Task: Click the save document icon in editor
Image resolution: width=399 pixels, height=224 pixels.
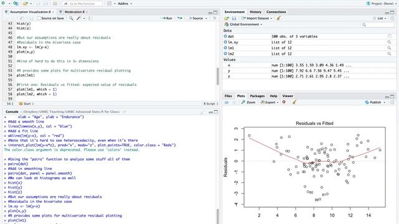Action: coord(32,18)
